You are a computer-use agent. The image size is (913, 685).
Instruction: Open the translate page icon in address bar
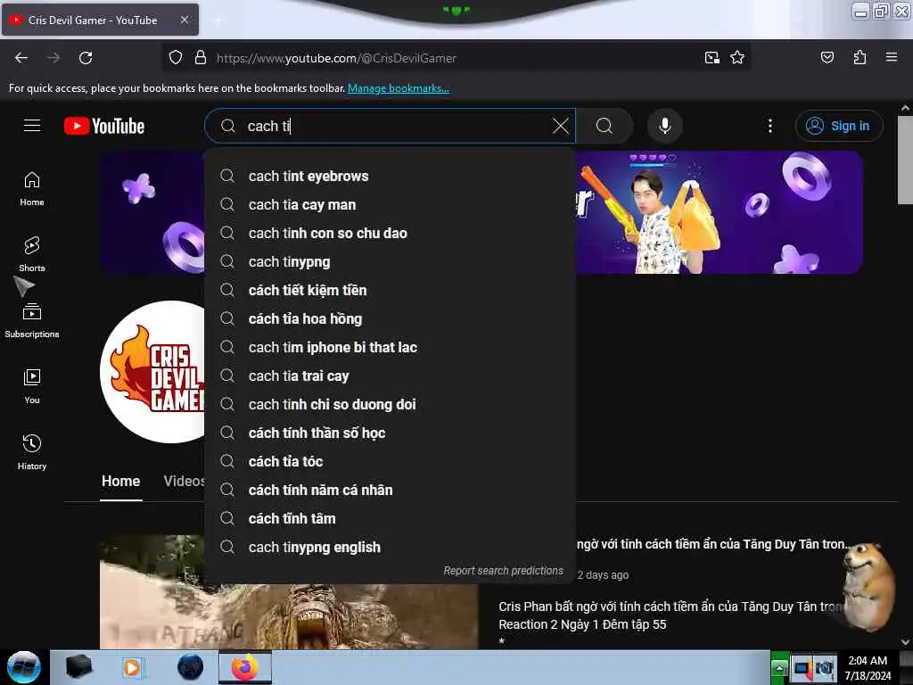click(x=711, y=57)
